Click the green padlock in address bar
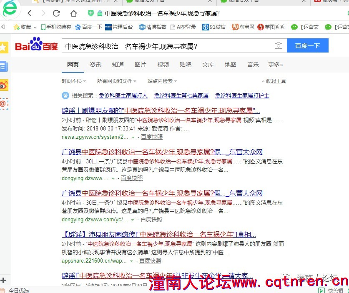 (100, 13)
